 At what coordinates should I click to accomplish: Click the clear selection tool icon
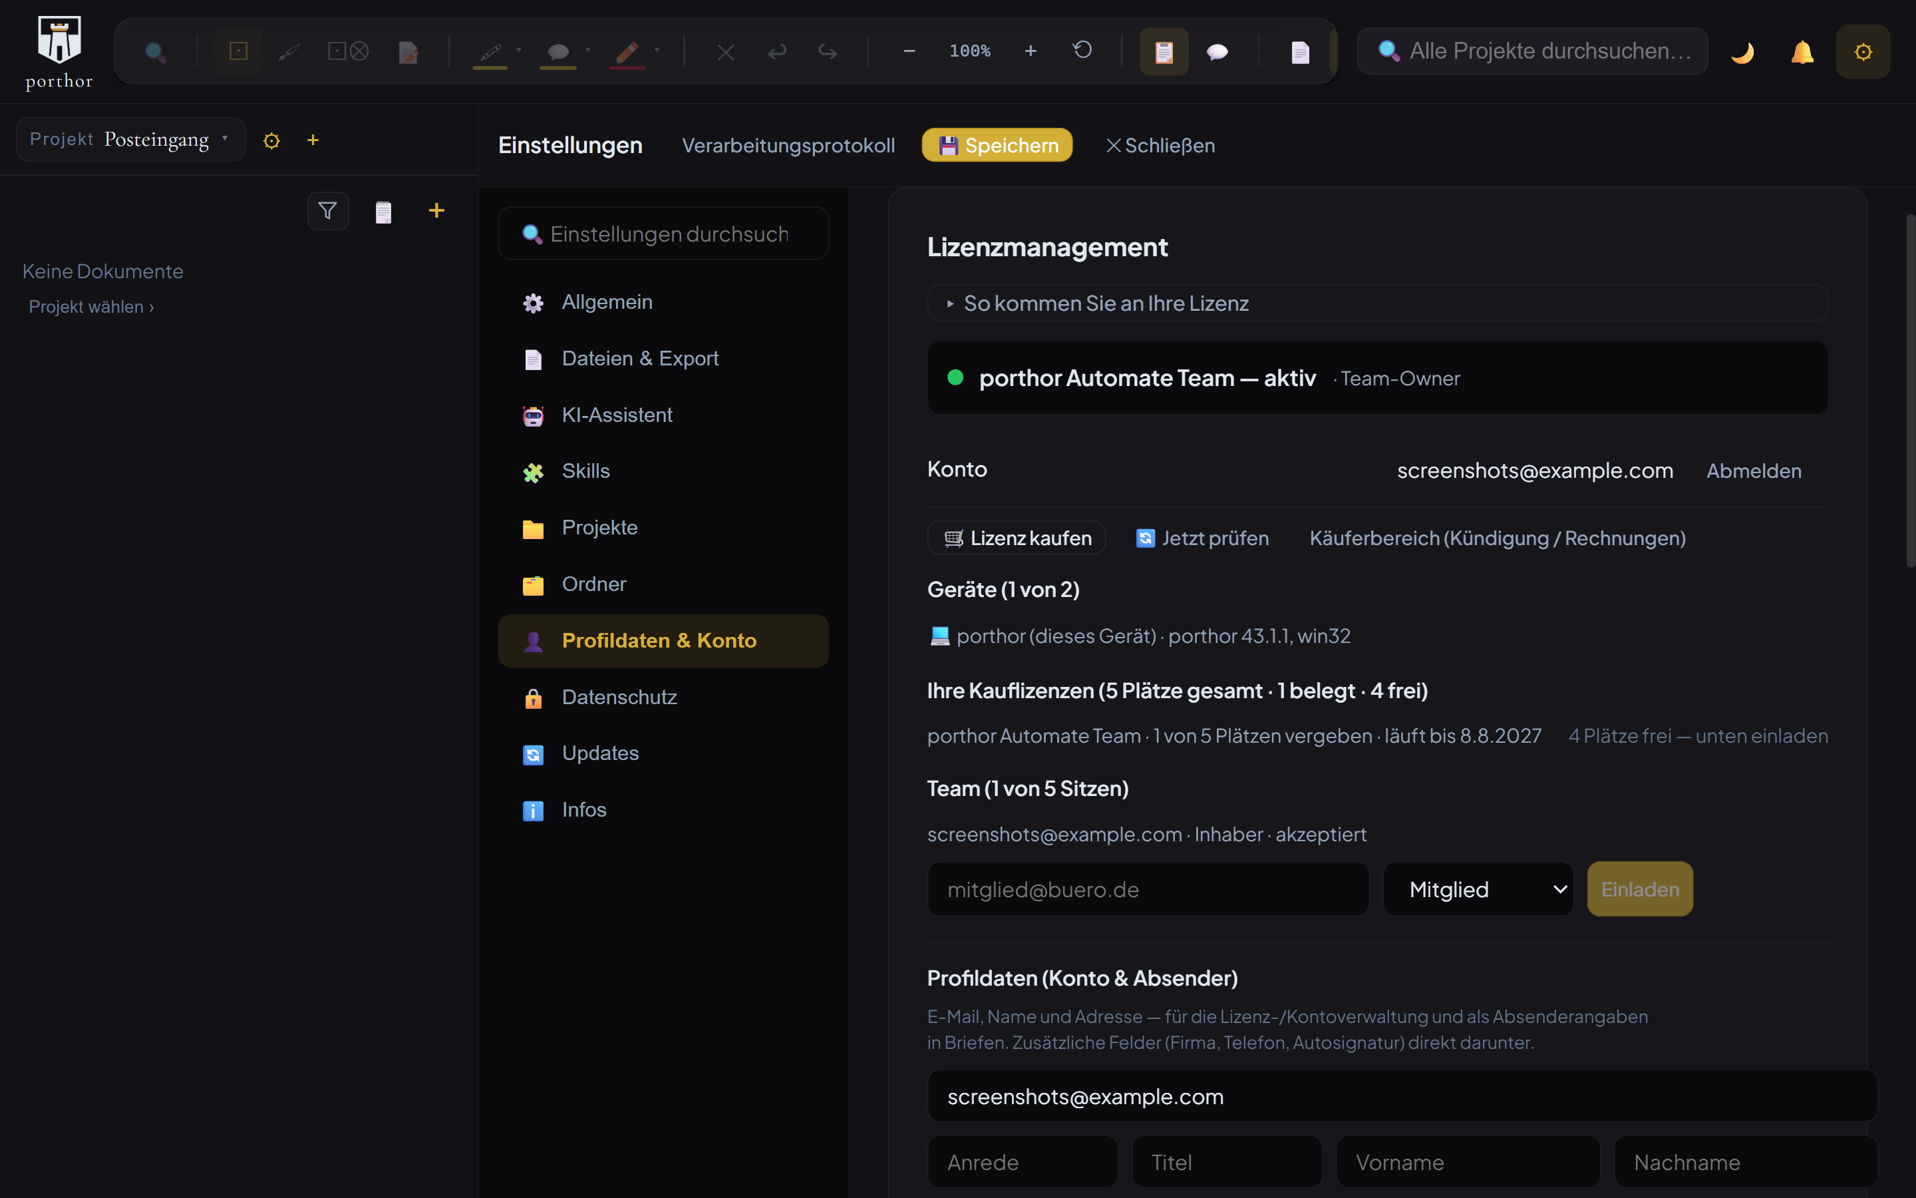[349, 51]
